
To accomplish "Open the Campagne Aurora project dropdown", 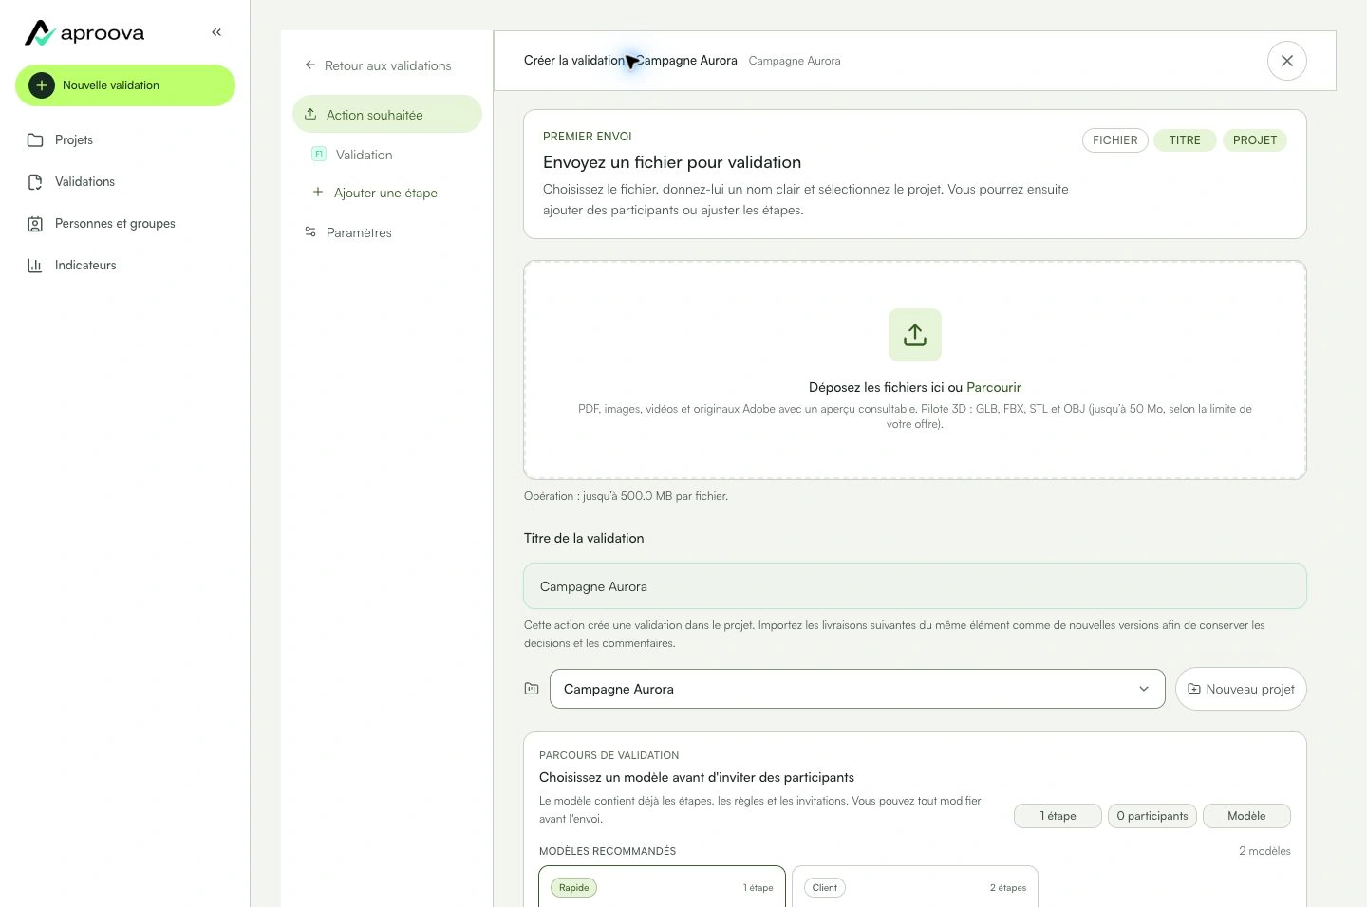I will (x=857, y=689).
